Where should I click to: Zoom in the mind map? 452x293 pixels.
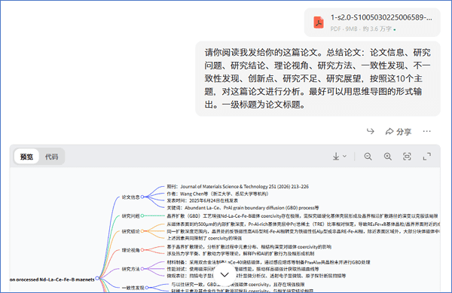388,157
